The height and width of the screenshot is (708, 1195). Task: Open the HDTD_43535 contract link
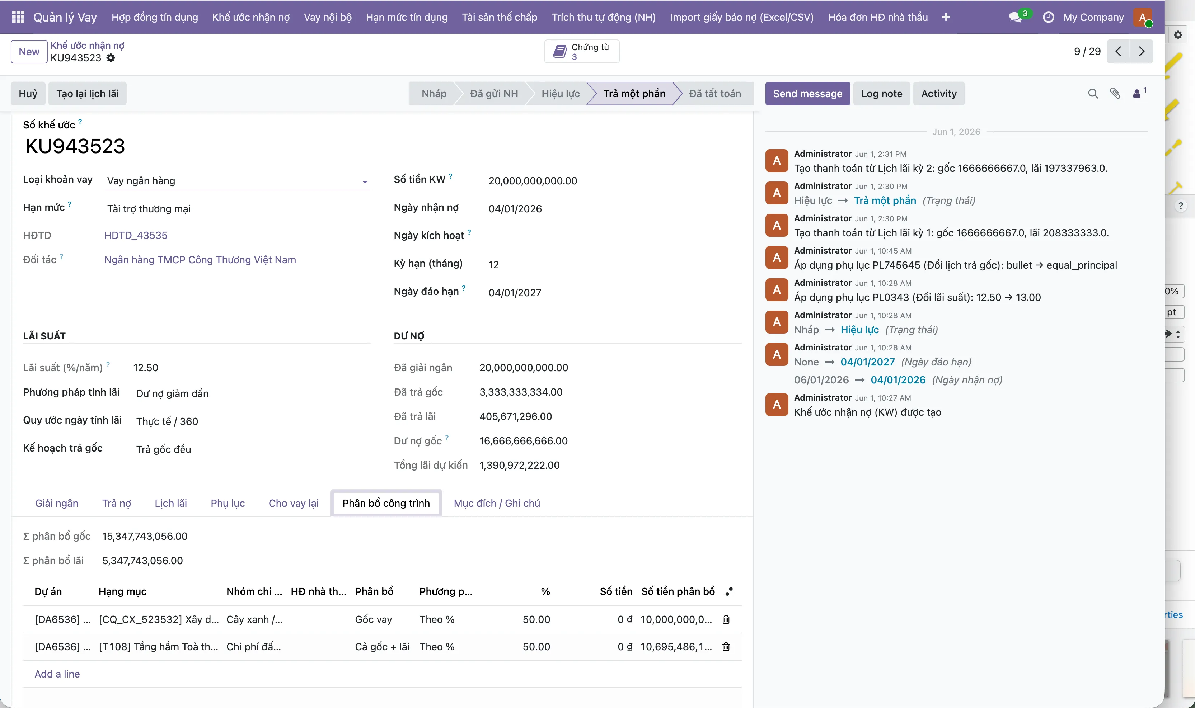(136, 235)
